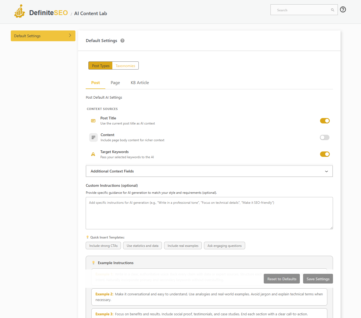
Task: Click the arrow in Default Settings sidebar item
Action: click(x=70, y=36)
